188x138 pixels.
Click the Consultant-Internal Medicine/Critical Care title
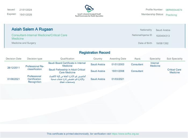coord(39,37)
